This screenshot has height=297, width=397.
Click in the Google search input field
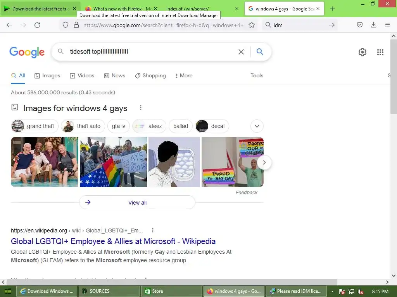152,52
